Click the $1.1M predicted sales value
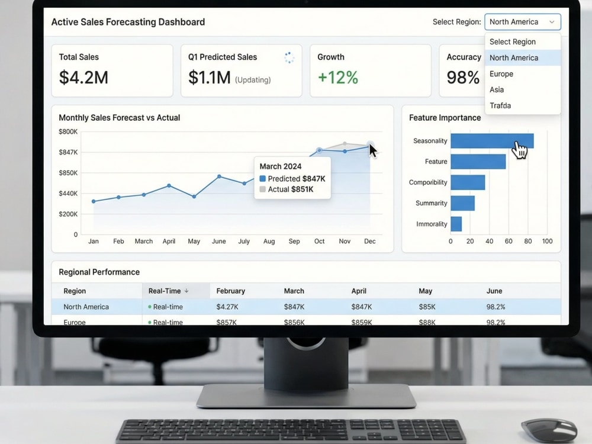Image resolution: width=592 pixels, height=444 pixels. tap(210, 78)
